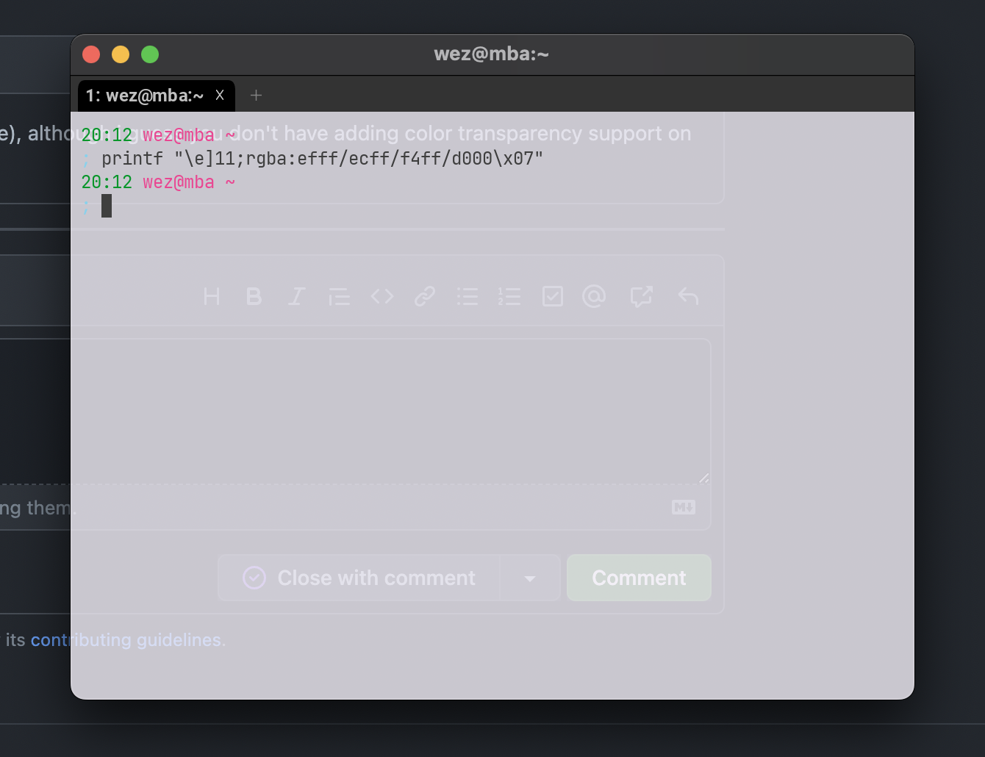Screen dimensions: 985x757
Task: Submit with the Comment button
Action: click(638, 578)
